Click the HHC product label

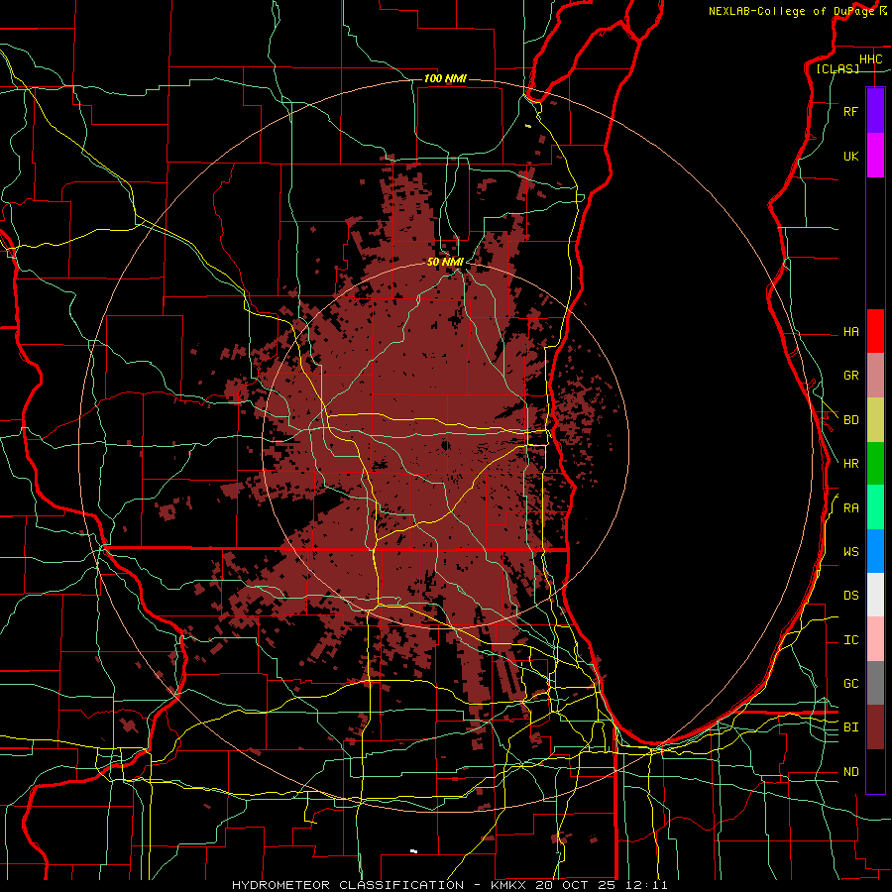coord(870,59)
